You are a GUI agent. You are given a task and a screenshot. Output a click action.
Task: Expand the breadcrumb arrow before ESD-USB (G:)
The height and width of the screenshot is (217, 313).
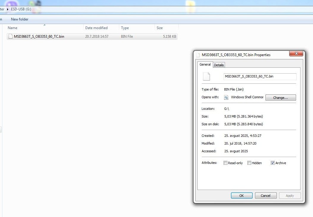7,9
